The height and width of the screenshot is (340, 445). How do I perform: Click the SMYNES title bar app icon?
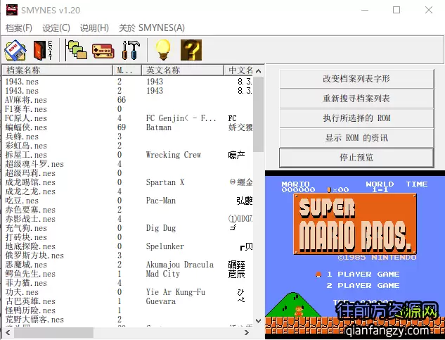tap(12, 10)
